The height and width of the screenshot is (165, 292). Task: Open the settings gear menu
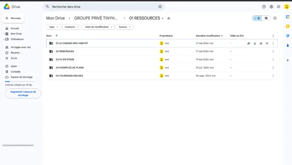tap(271, 7)
